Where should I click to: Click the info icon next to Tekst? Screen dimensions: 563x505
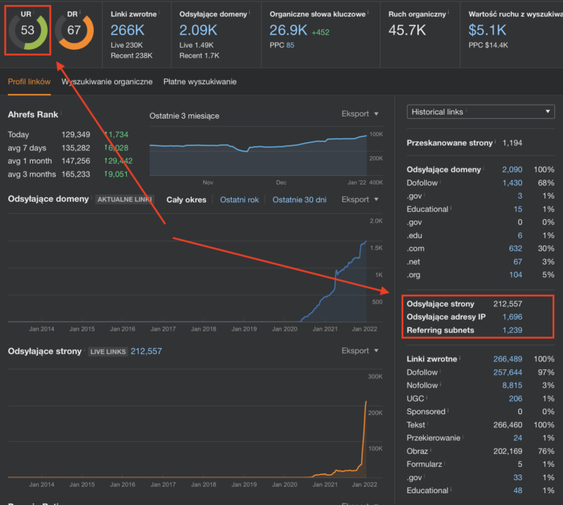427,423
